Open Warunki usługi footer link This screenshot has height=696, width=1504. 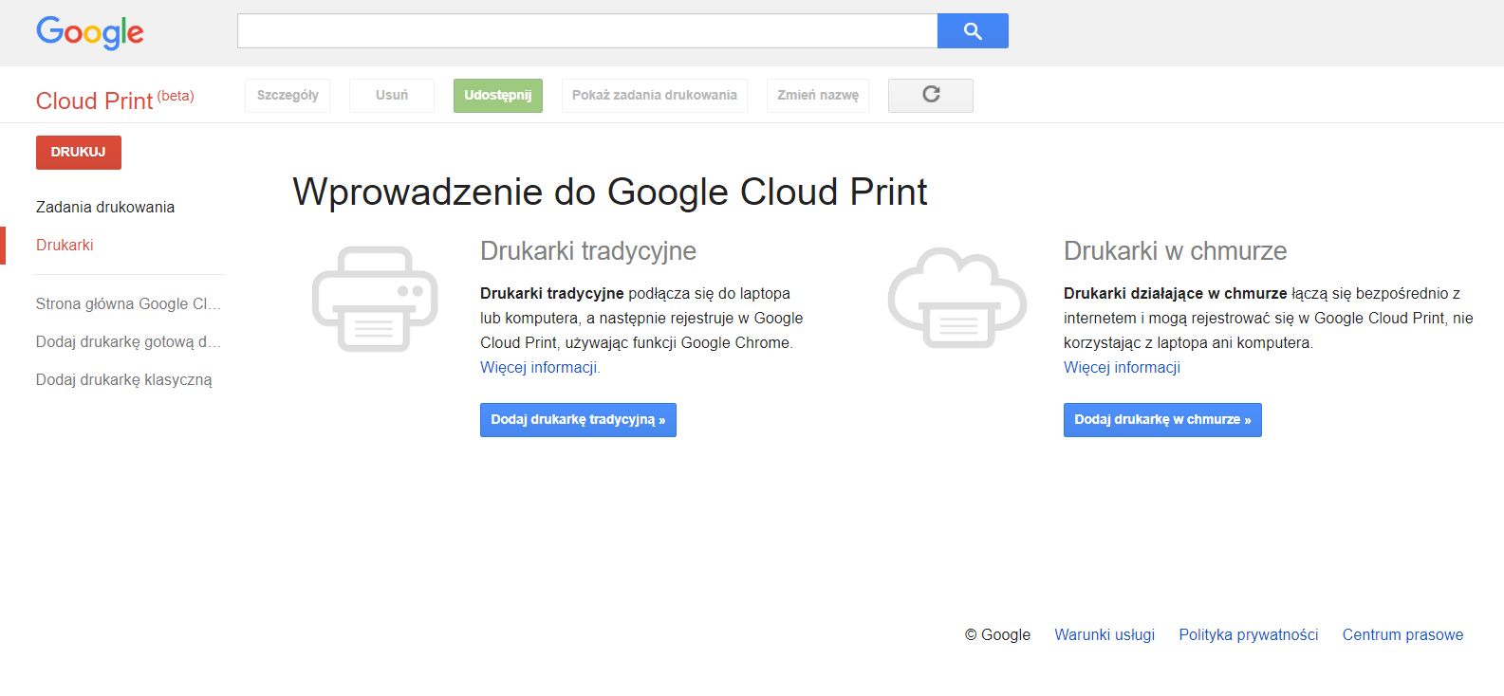coord(1105,634)
